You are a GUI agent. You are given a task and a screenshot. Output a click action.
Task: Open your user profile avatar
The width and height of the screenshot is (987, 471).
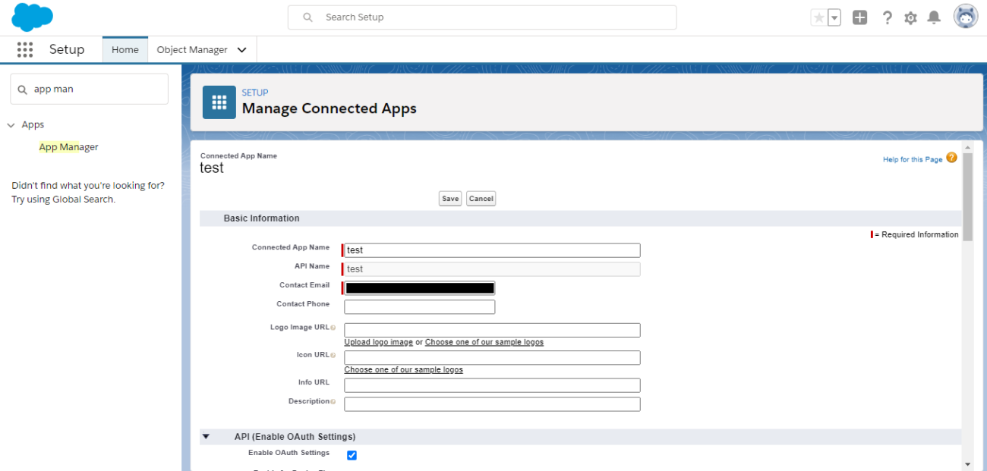click(x=964, y=16)
